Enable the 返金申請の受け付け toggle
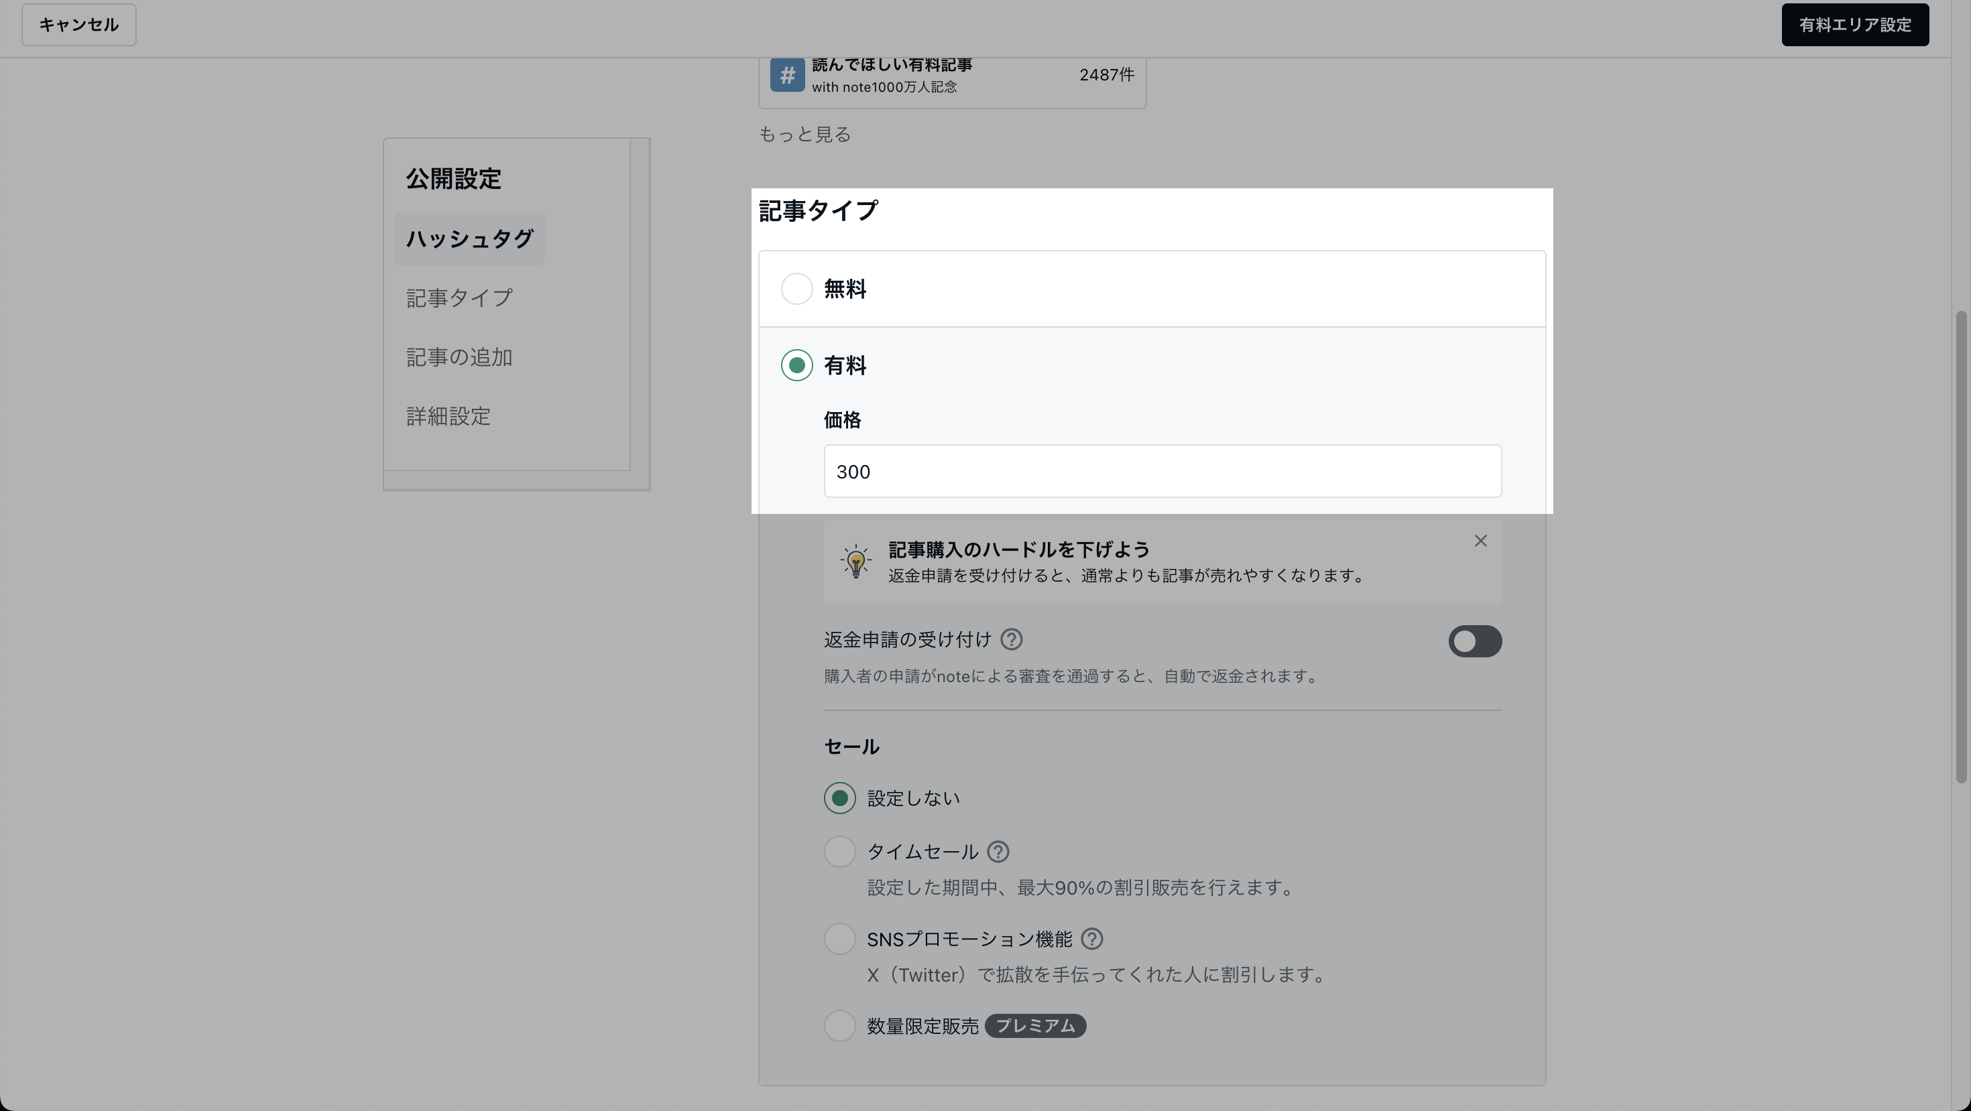 coord(1474,641)
